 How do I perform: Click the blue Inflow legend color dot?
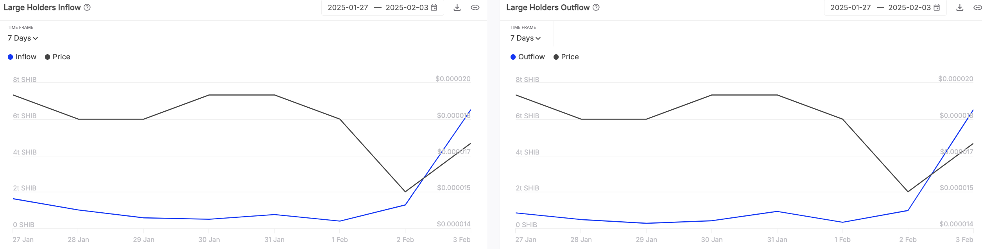[x=11, y=57]
